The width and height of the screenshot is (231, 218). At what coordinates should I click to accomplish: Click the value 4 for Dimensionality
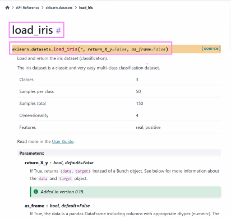click(137, 115)
